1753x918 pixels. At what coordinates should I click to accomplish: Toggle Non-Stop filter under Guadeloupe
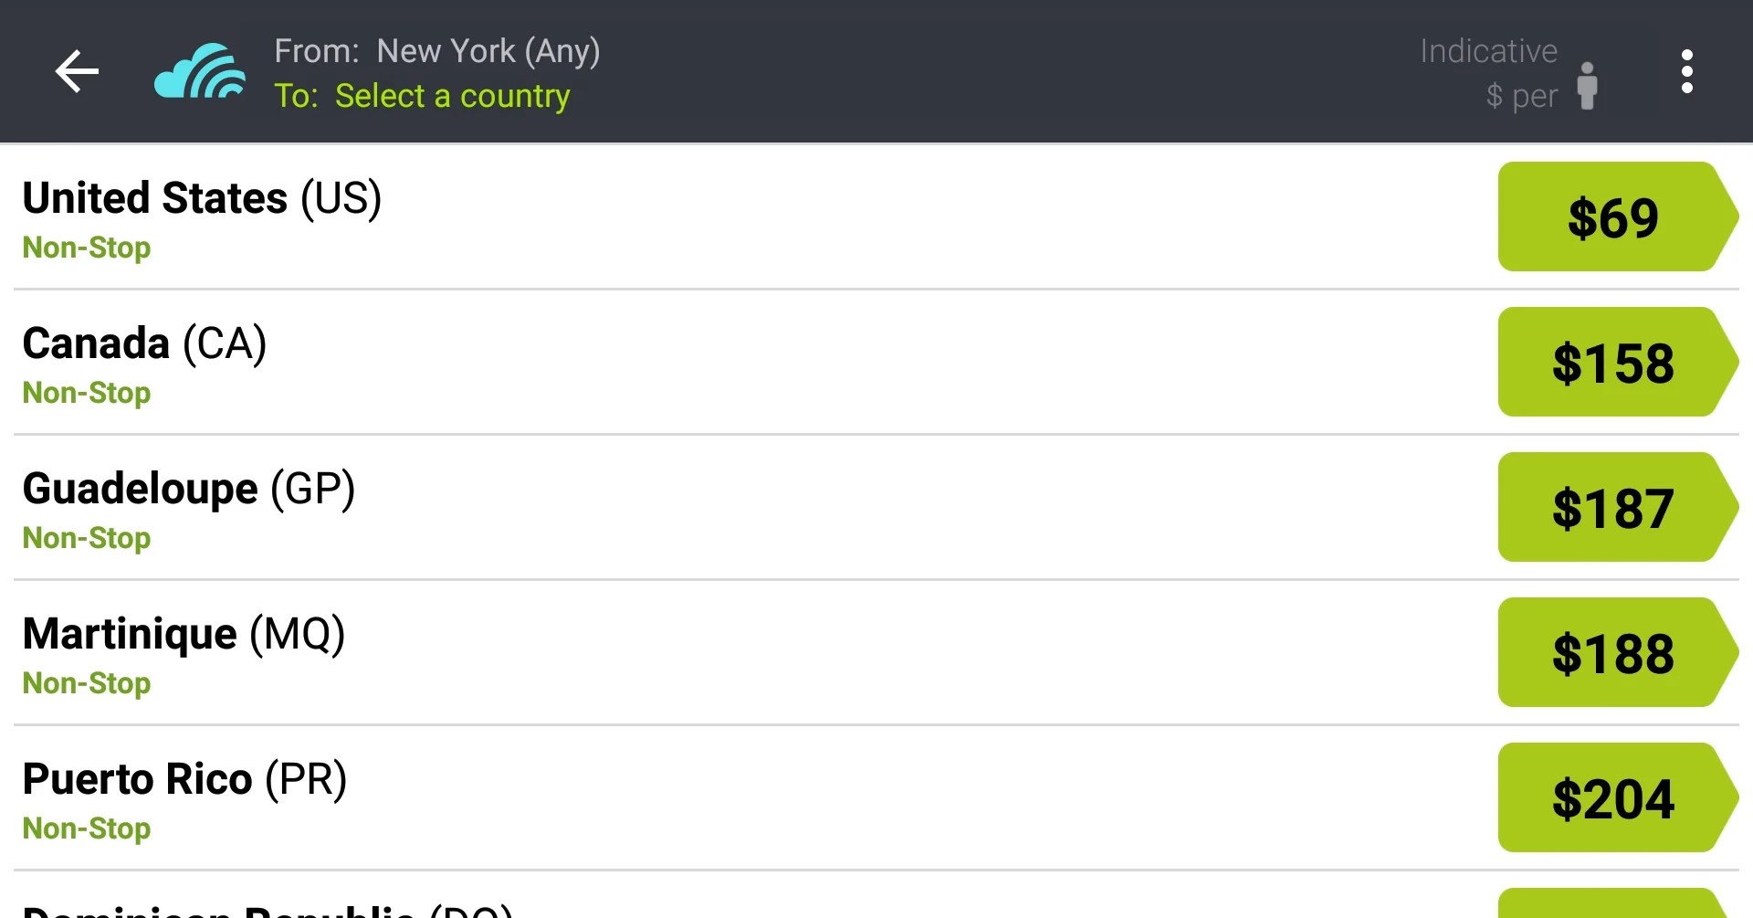pyautogui.click(x=86, y=537)
